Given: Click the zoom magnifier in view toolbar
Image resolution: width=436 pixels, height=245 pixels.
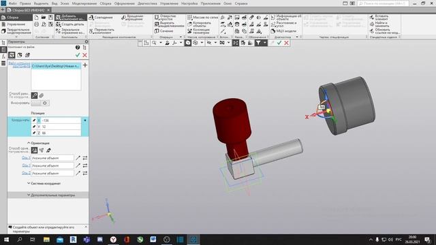Looking at the screenshot, I should coord(154,43).
